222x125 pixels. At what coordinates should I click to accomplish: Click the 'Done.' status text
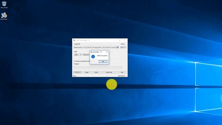(x=75, y=76)
